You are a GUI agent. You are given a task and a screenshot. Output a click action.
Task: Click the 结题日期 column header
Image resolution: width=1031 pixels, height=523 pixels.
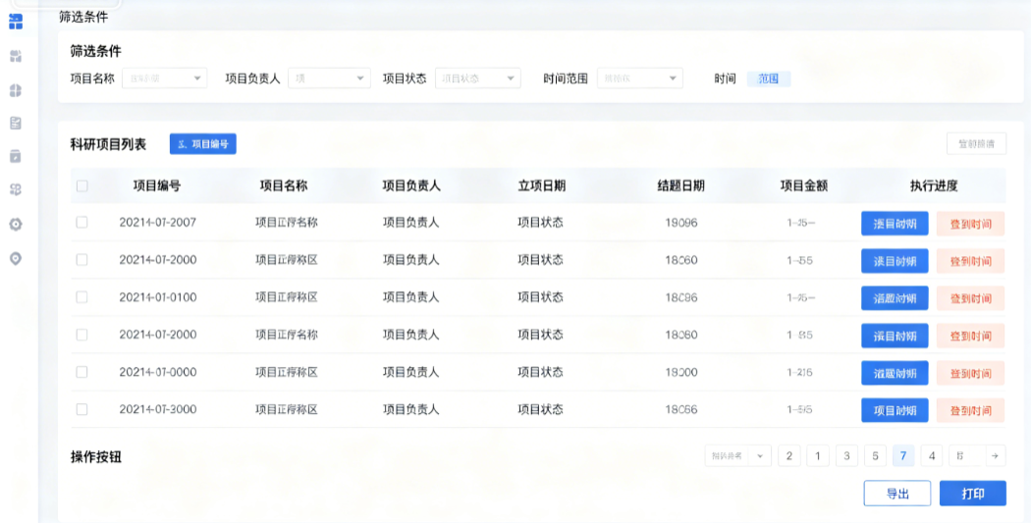click(681, 185)
